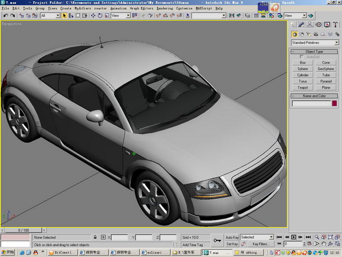Toggle the Selection Lock padlock
Viewport: 342px width, 257px height.
click(95, 237)
